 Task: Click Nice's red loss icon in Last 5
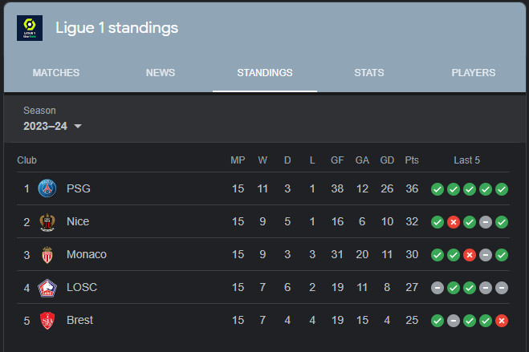(x=454, y=222)
